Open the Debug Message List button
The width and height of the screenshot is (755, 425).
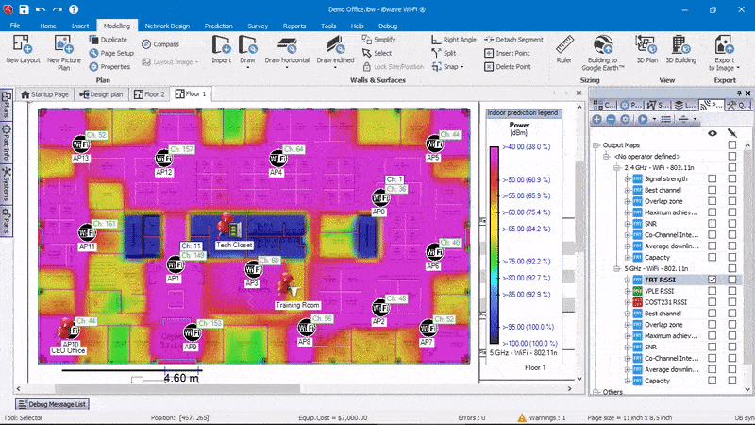(52, 404)
